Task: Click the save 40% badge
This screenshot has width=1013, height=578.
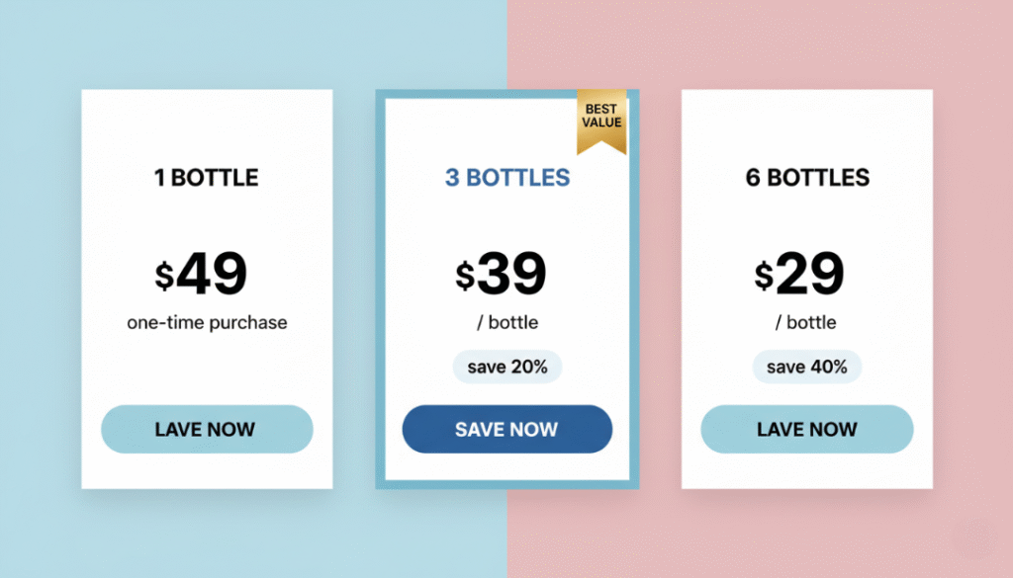Action: [x=807, y=368]
